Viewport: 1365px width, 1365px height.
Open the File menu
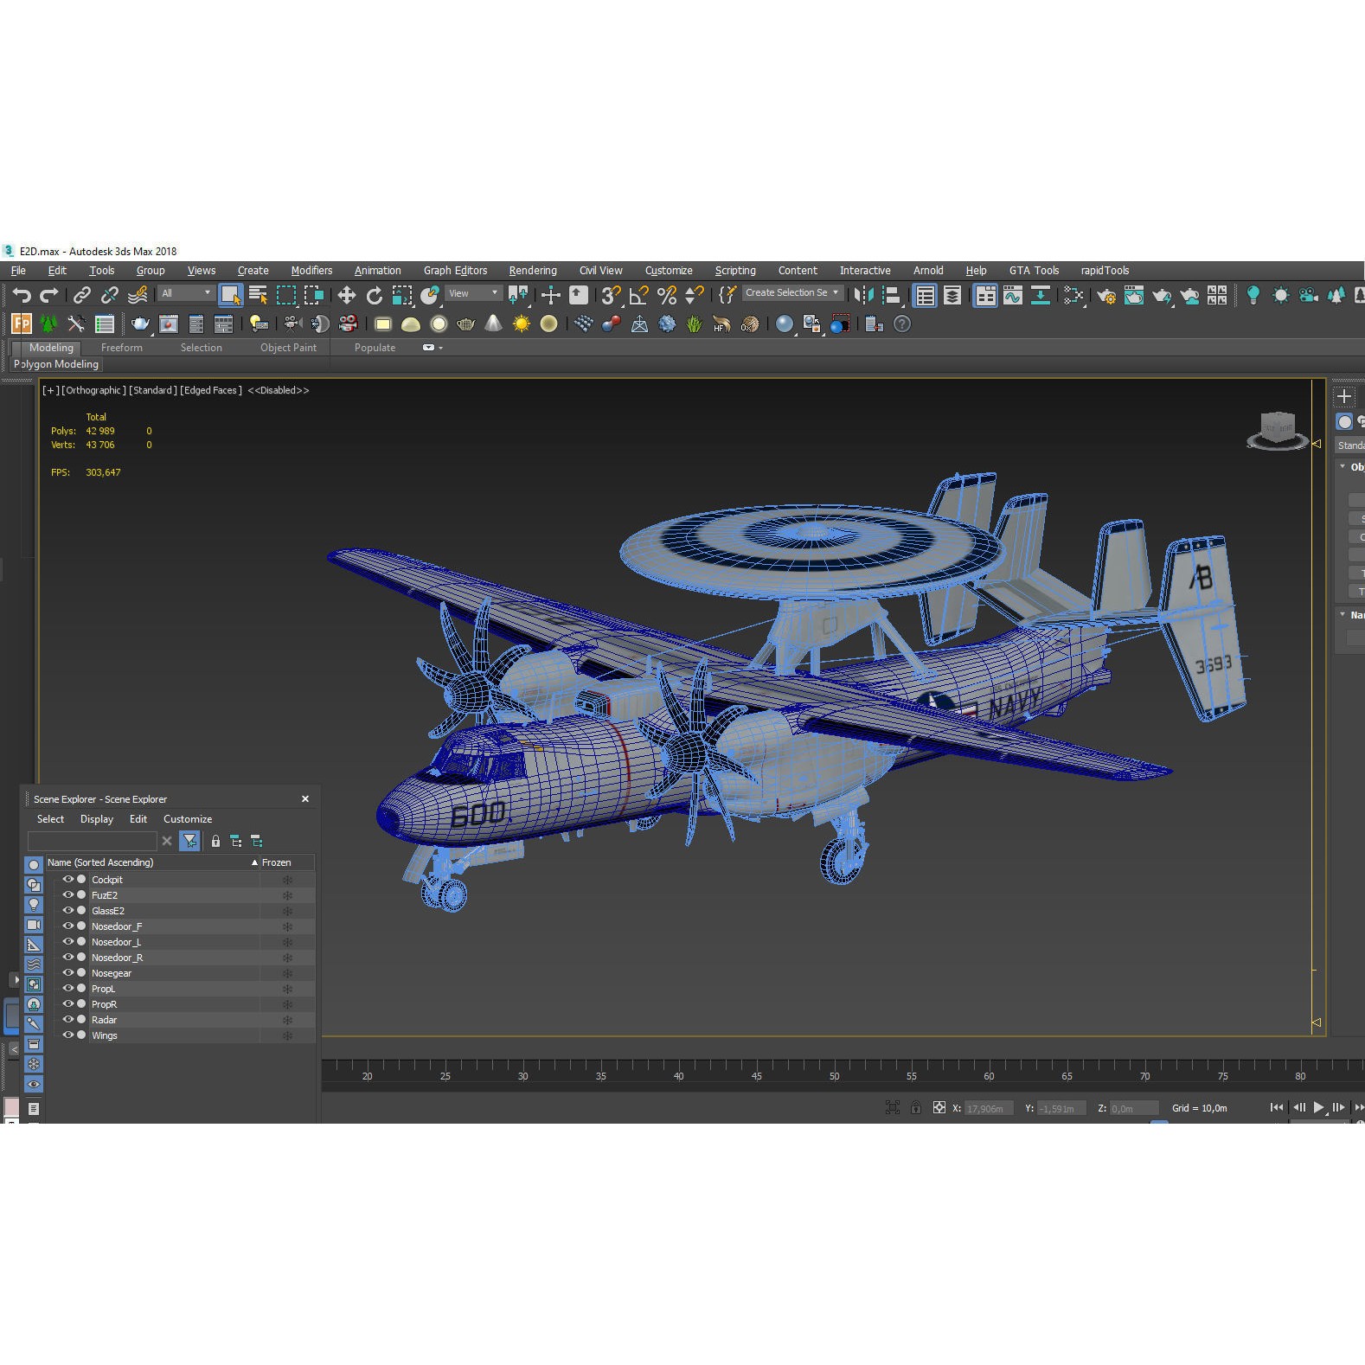click(18, 271)
